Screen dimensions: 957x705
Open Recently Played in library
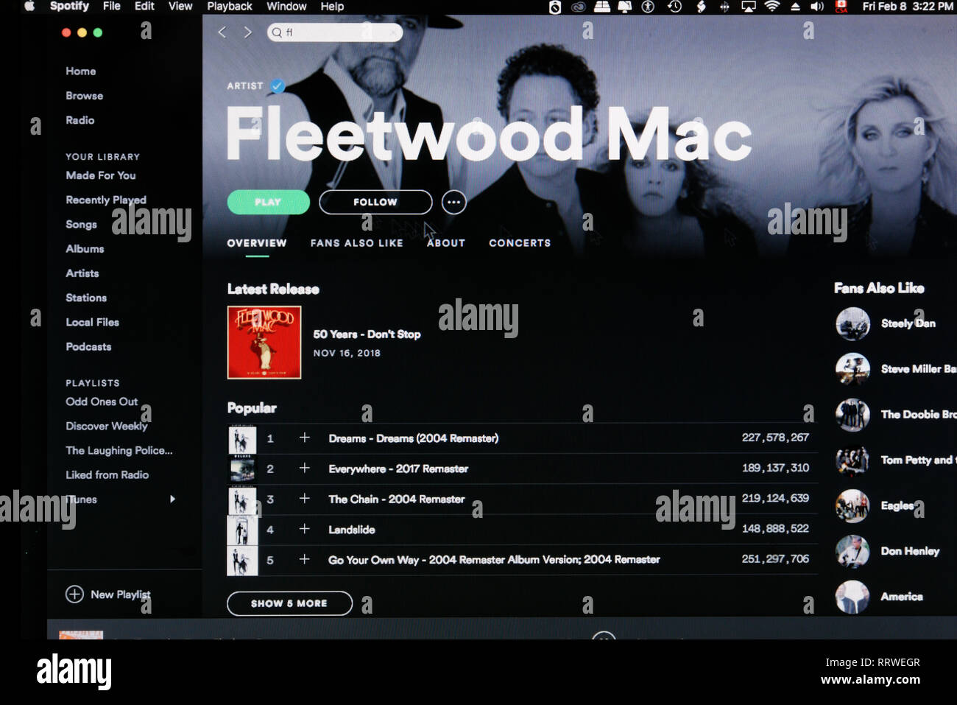(106, 200)
